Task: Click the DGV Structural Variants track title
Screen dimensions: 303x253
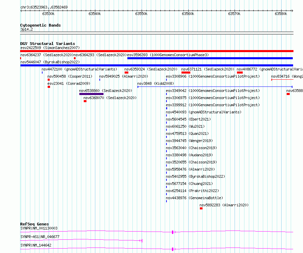Action: [x=48, y=44]
